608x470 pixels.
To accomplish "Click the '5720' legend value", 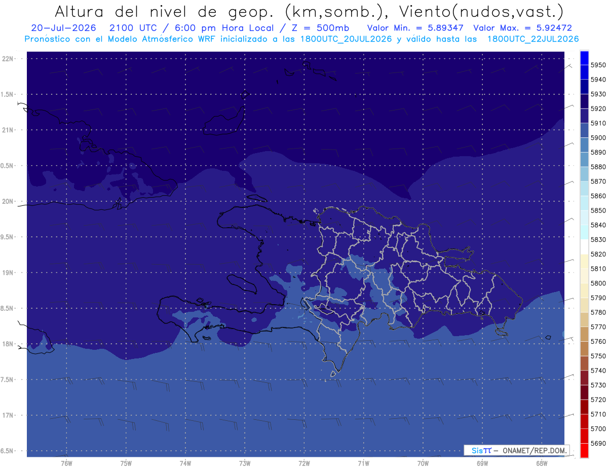I will (x=598, y=400).
